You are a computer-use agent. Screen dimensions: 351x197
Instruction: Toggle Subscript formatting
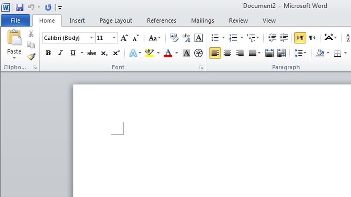point(104,53)
